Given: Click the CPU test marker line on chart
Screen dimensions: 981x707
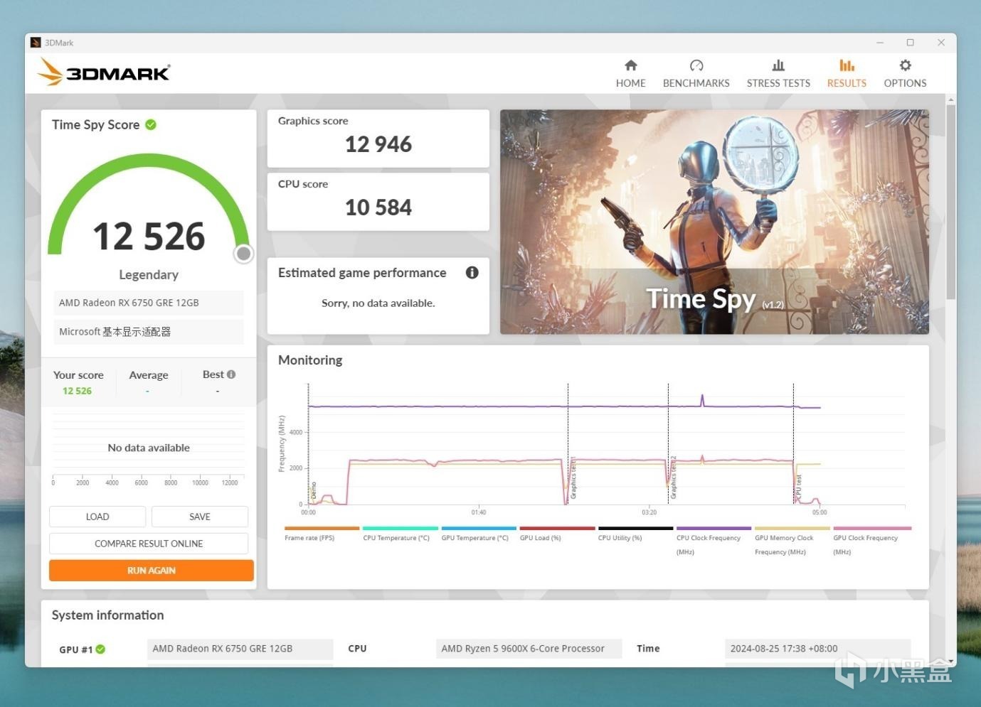Looking at the screenshot, I should pyautogui.click(x=793, y=444).
